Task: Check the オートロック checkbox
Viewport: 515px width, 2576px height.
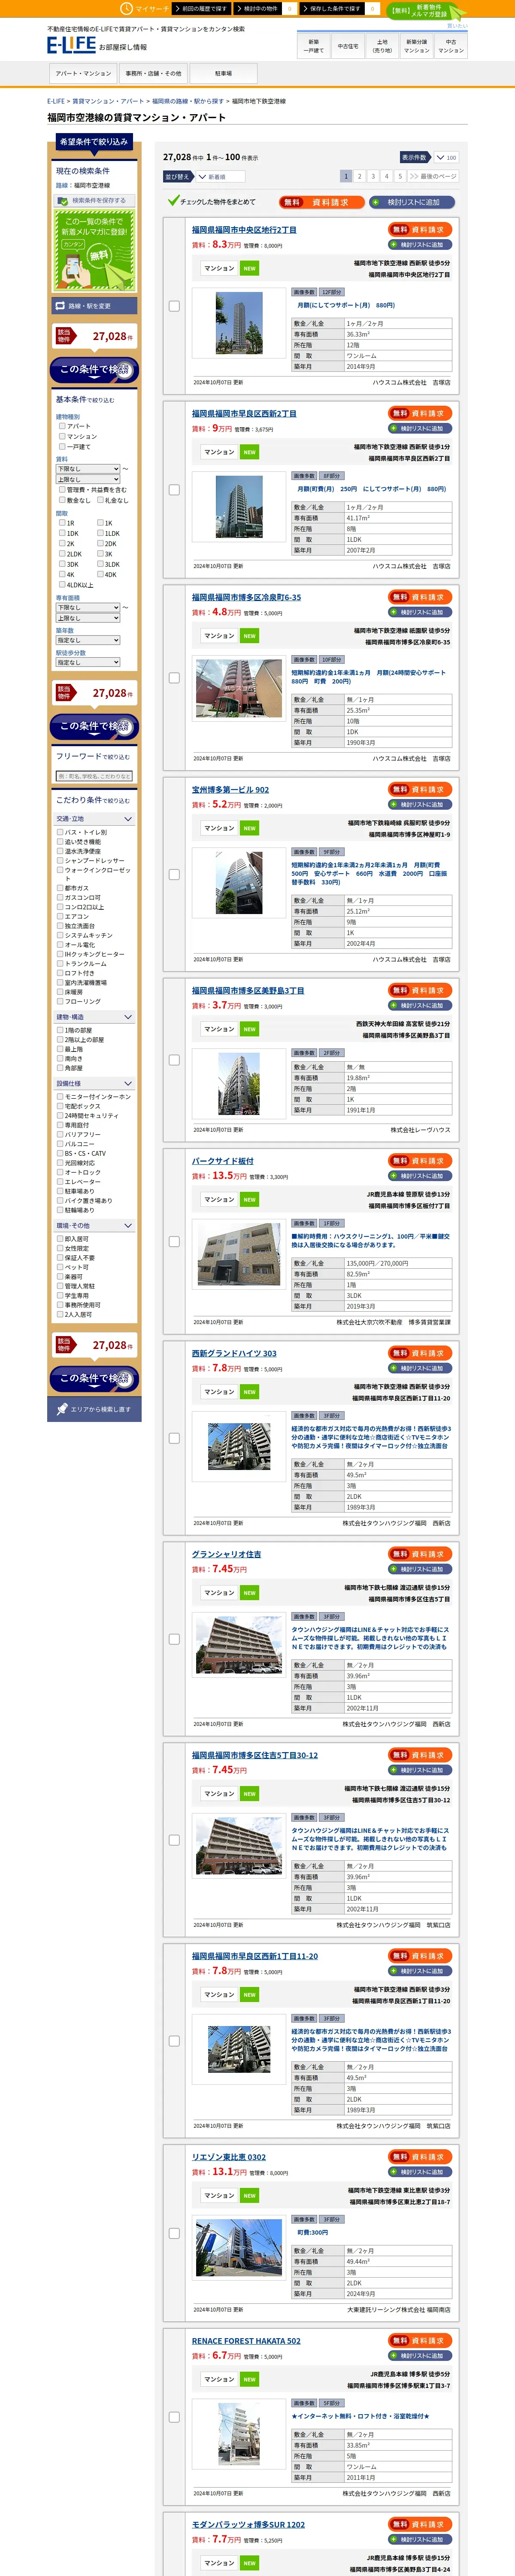Action: point(60,1173)
